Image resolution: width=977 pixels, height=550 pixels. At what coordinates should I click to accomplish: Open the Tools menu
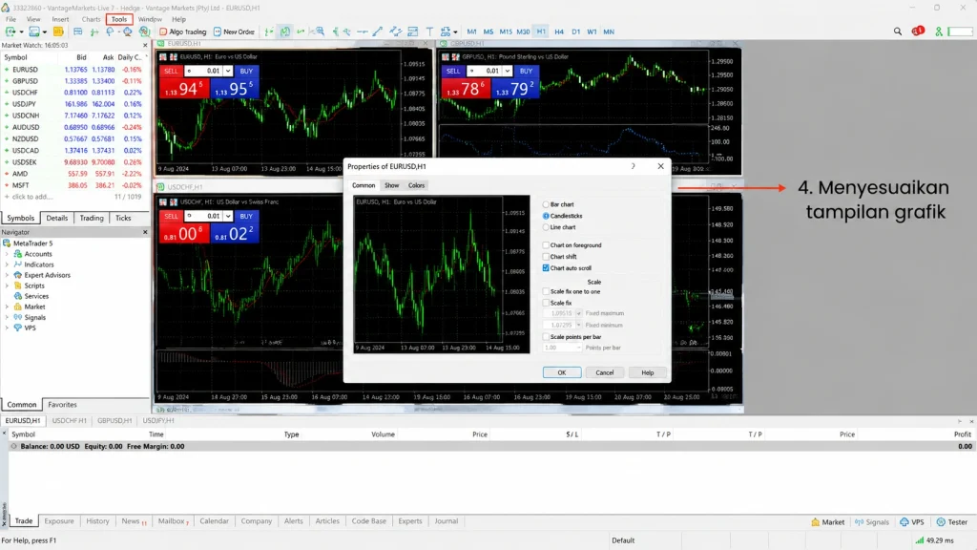[x=118, y=19]
